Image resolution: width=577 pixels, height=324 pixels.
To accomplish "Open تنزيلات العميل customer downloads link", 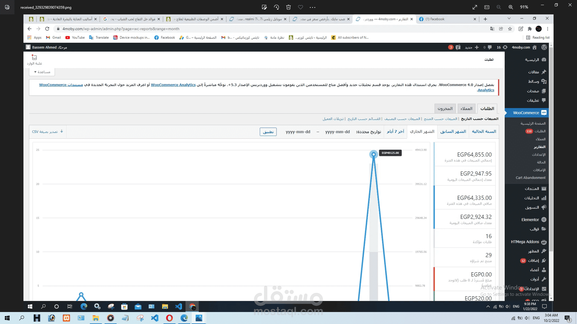I will coord(333,119).
